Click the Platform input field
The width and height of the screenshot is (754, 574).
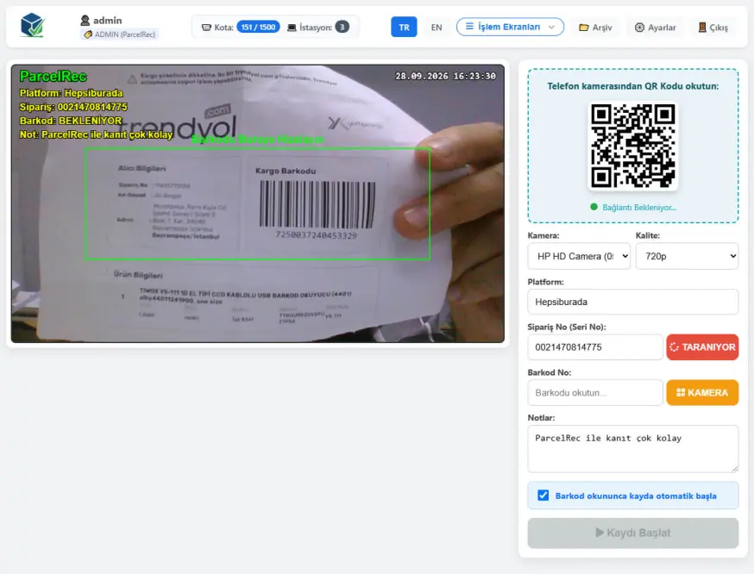633,302
